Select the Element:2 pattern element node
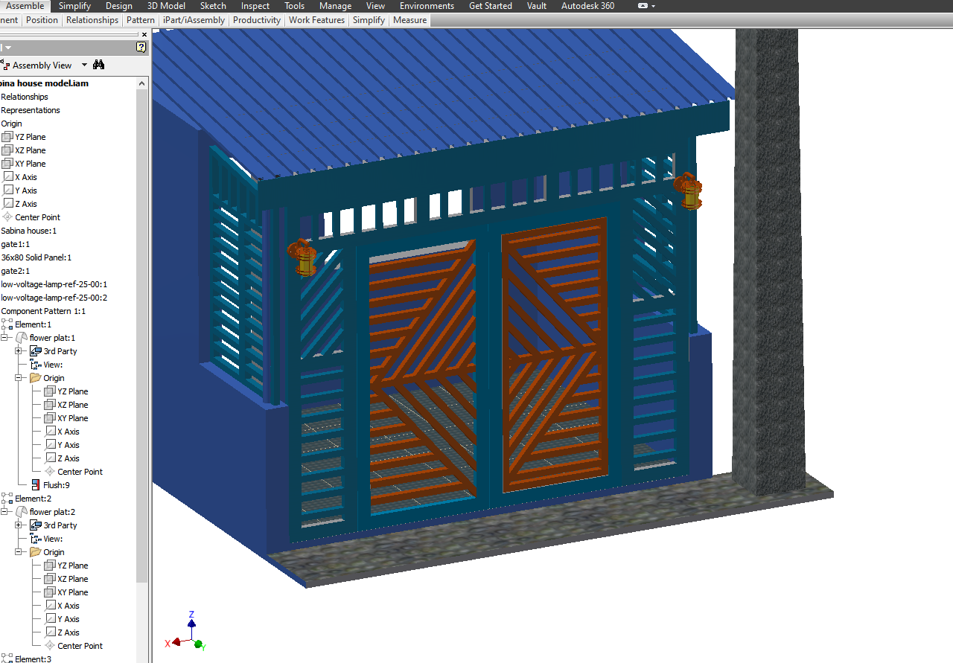 coord(27,499)
